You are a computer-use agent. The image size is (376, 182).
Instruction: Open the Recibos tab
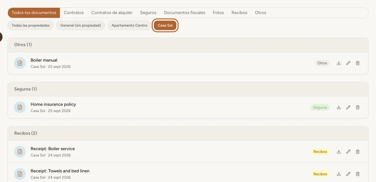coord(239,13)
